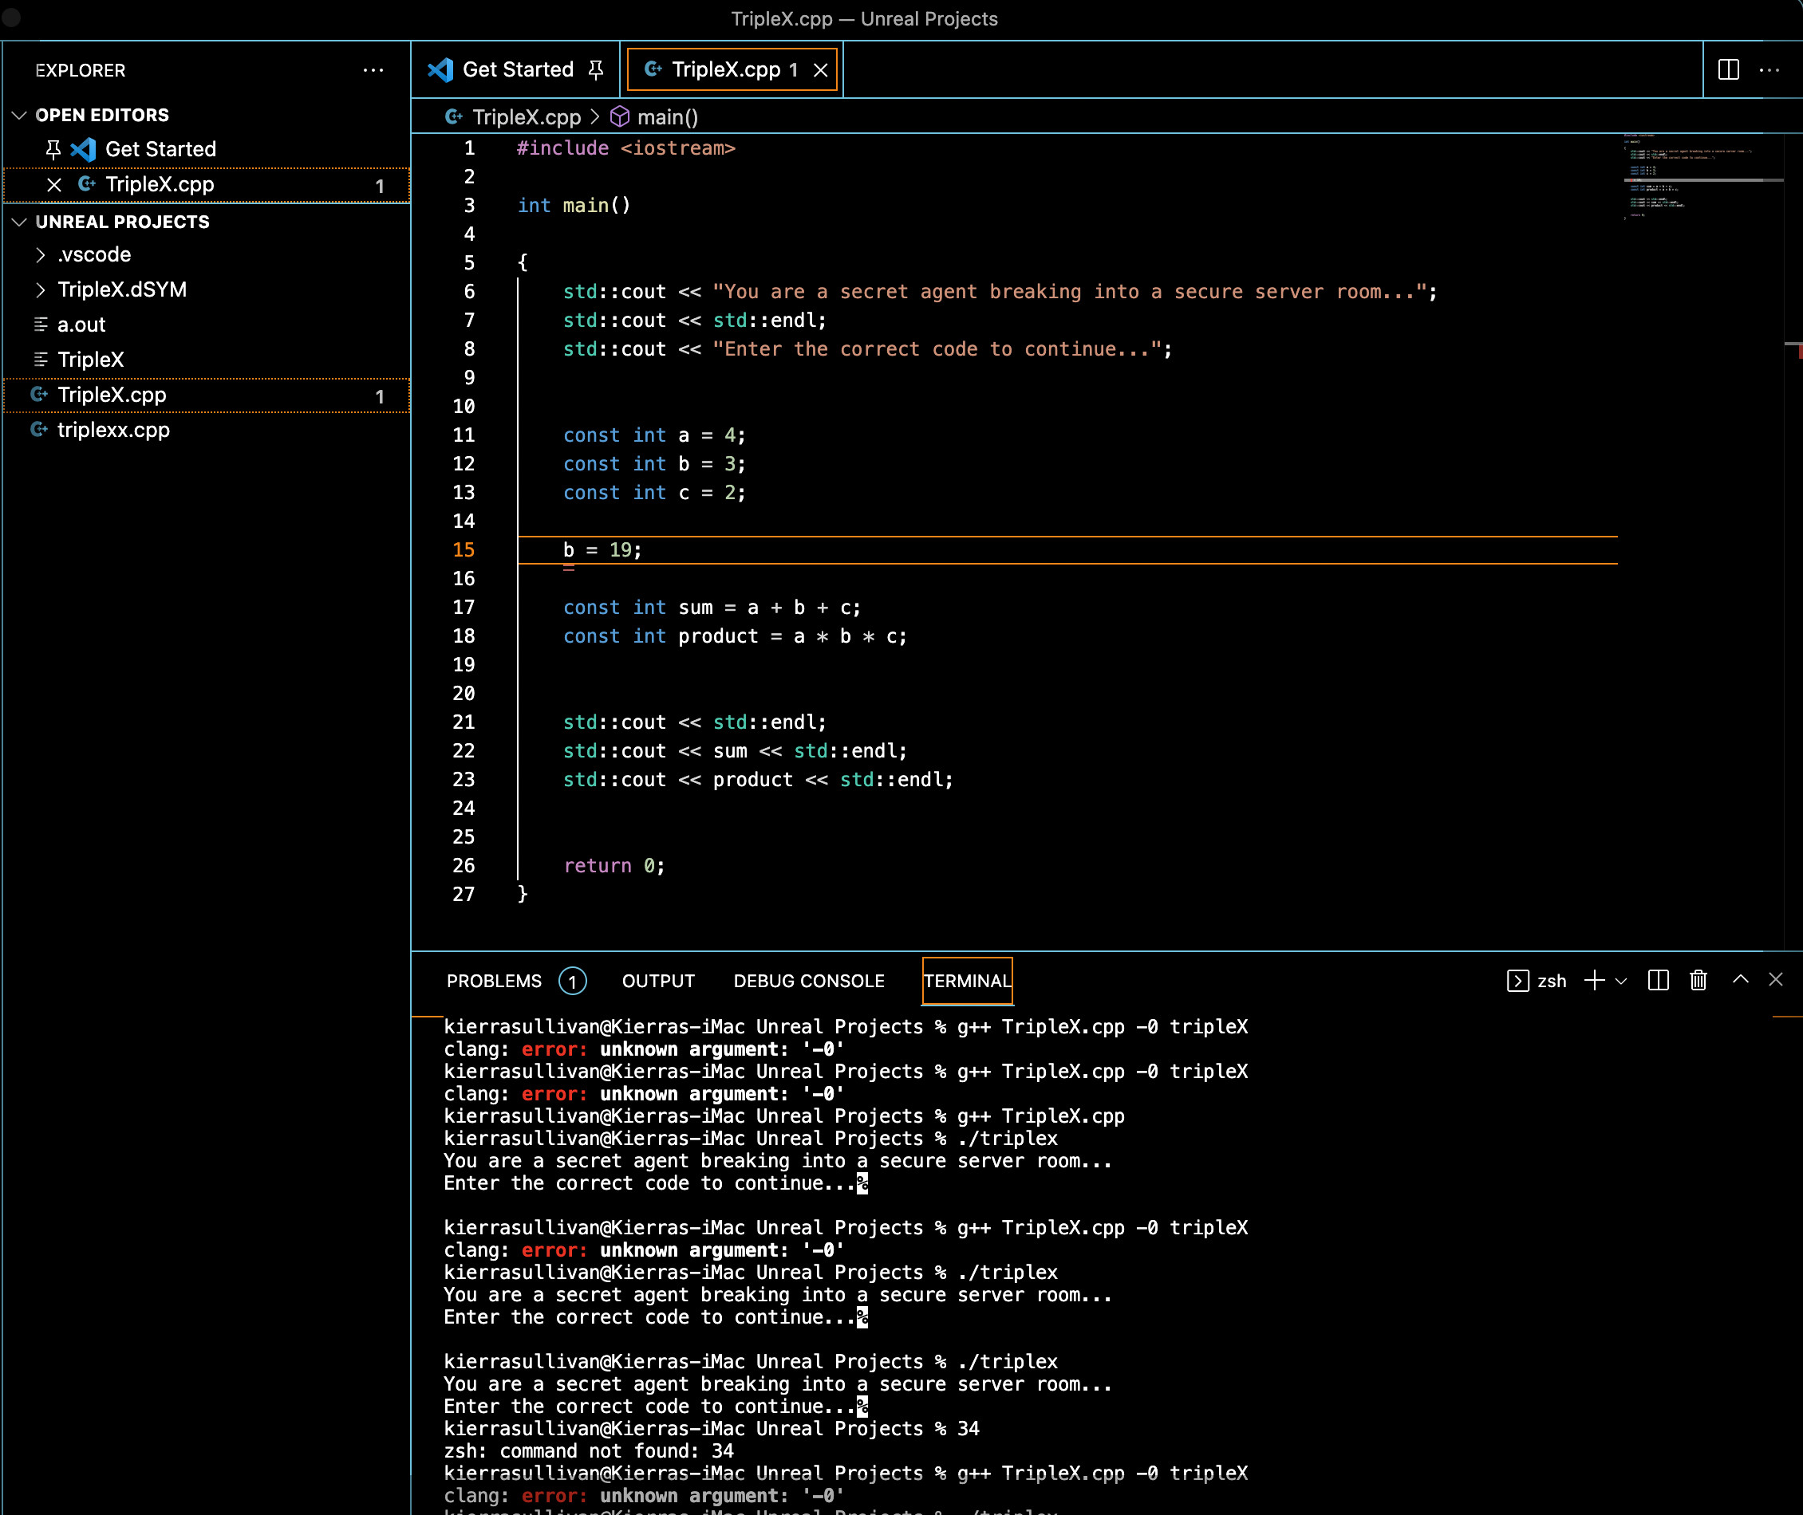Close the terminal panel with X
Image resolution: width=1803 pixels, height=1515 pixels.
[x=1776, y=979]
